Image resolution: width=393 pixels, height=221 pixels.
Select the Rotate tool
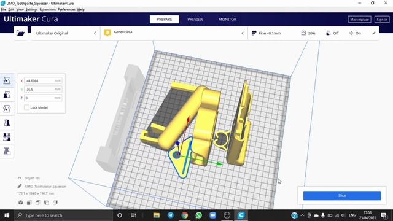[7, 109]
